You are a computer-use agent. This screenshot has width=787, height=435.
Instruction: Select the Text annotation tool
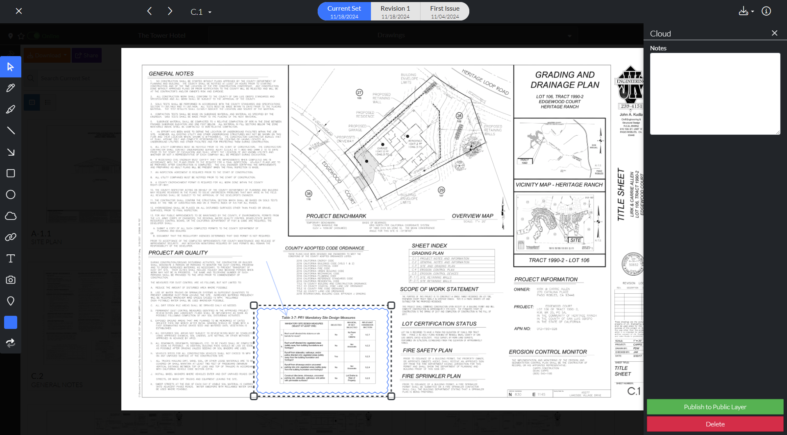[11, 258]
